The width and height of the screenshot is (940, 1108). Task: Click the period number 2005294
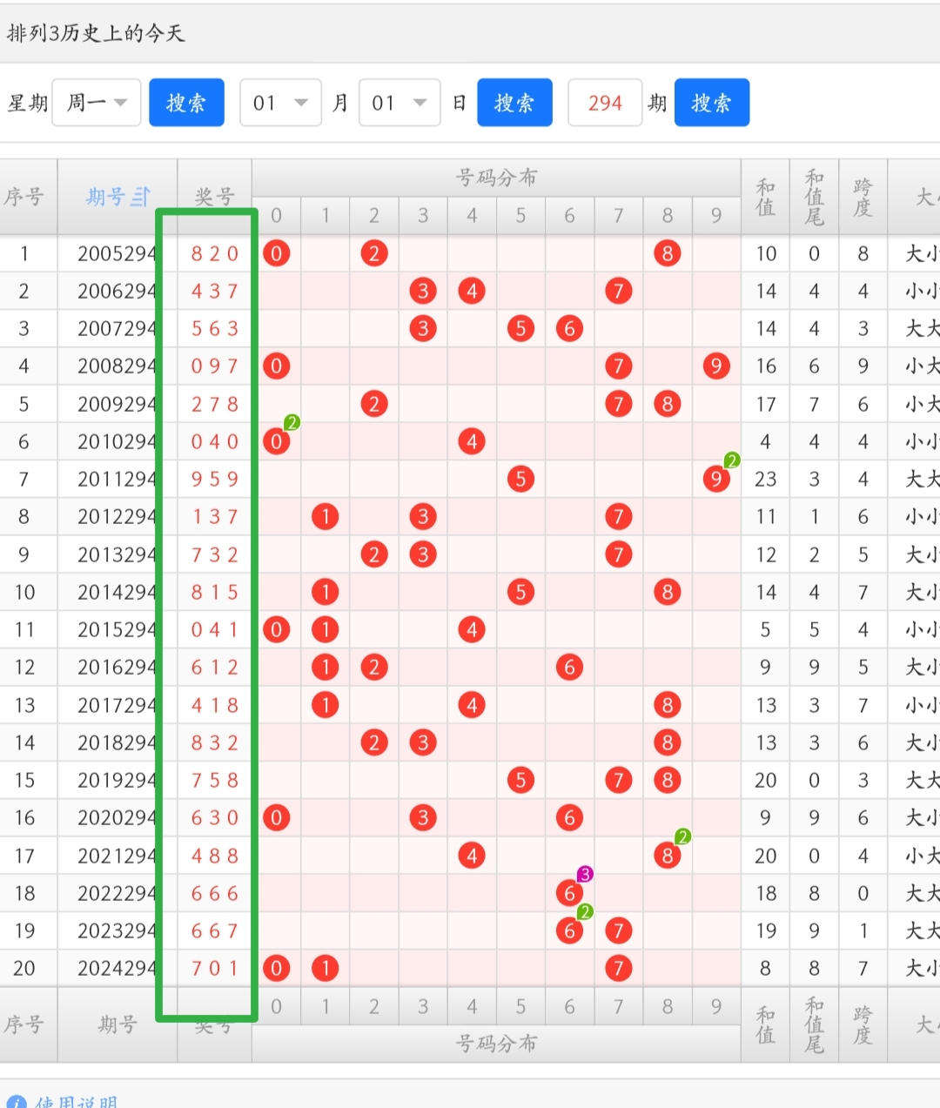117,253
